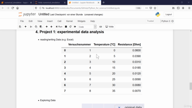
Task: Open the browser Library icon
Action: (173, 8)
